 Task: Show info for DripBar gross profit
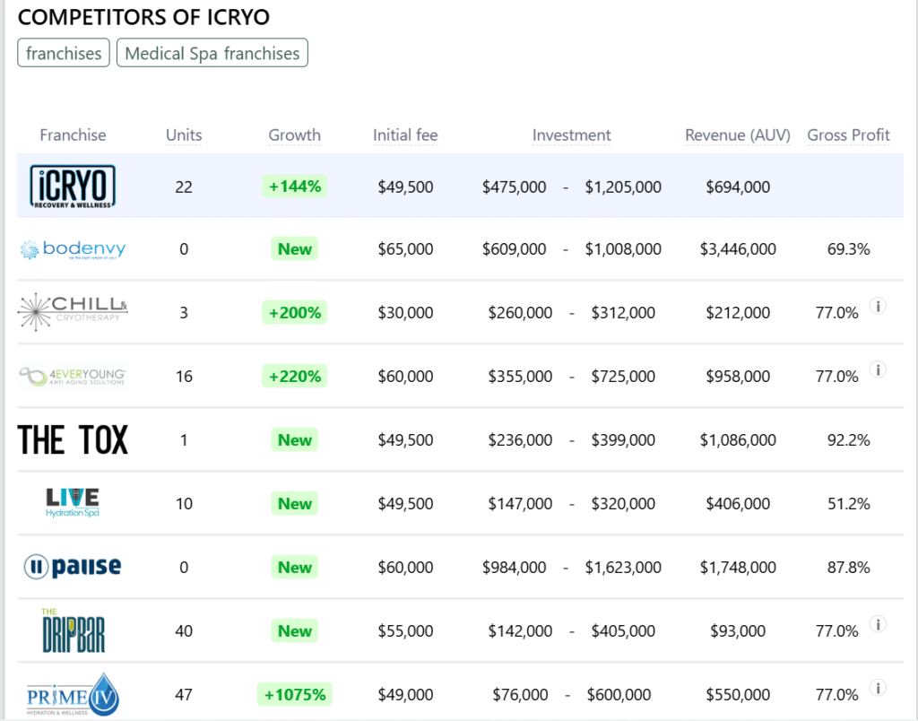878,624
